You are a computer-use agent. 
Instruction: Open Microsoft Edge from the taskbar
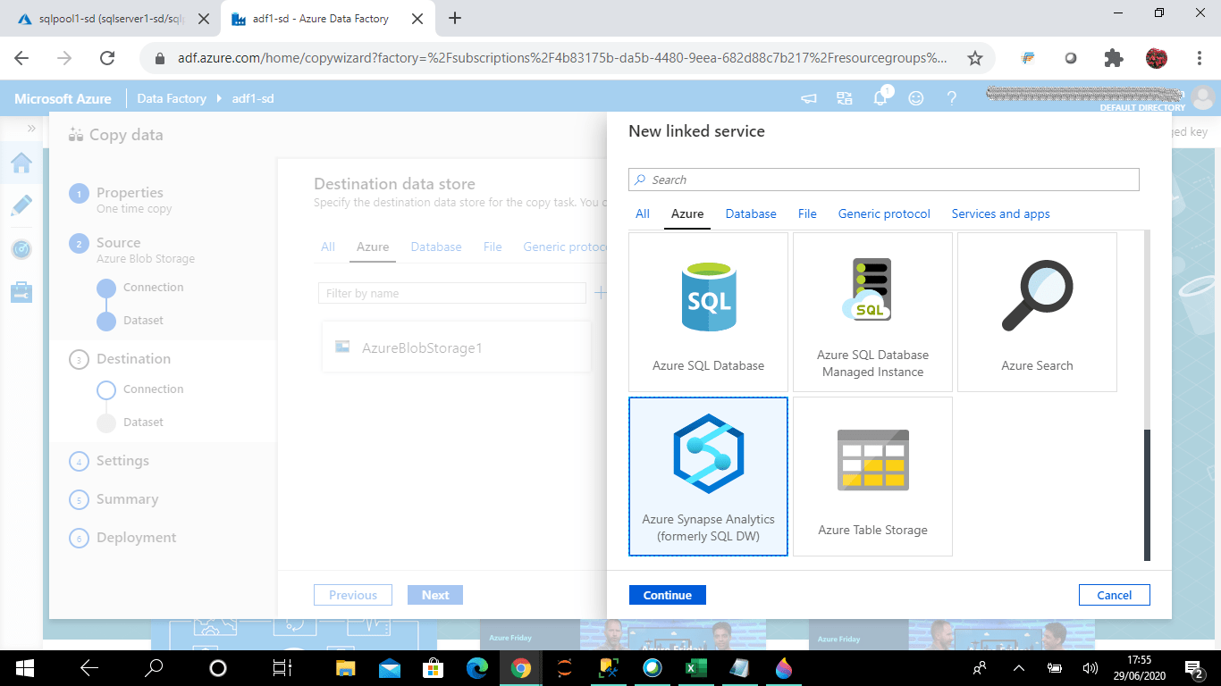477,667
